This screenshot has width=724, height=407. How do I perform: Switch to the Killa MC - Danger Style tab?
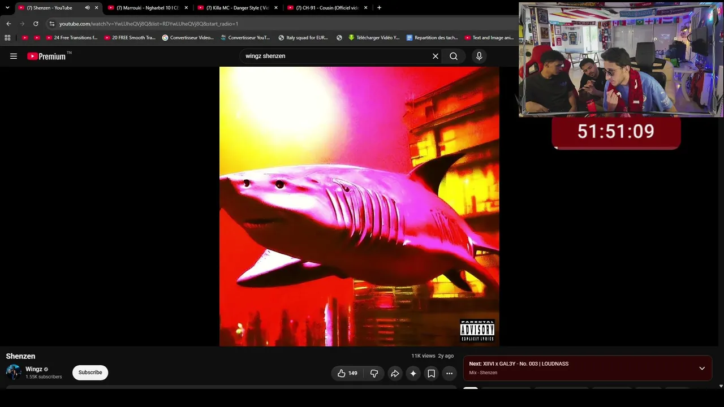click(x=238, y=8)
